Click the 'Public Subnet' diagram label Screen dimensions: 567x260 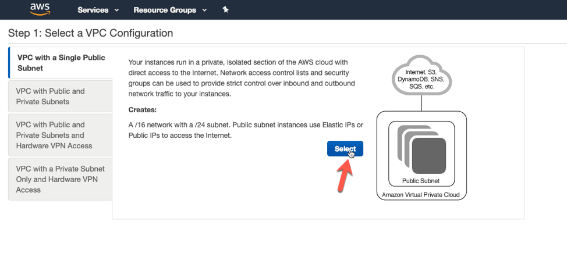point(421,181)
